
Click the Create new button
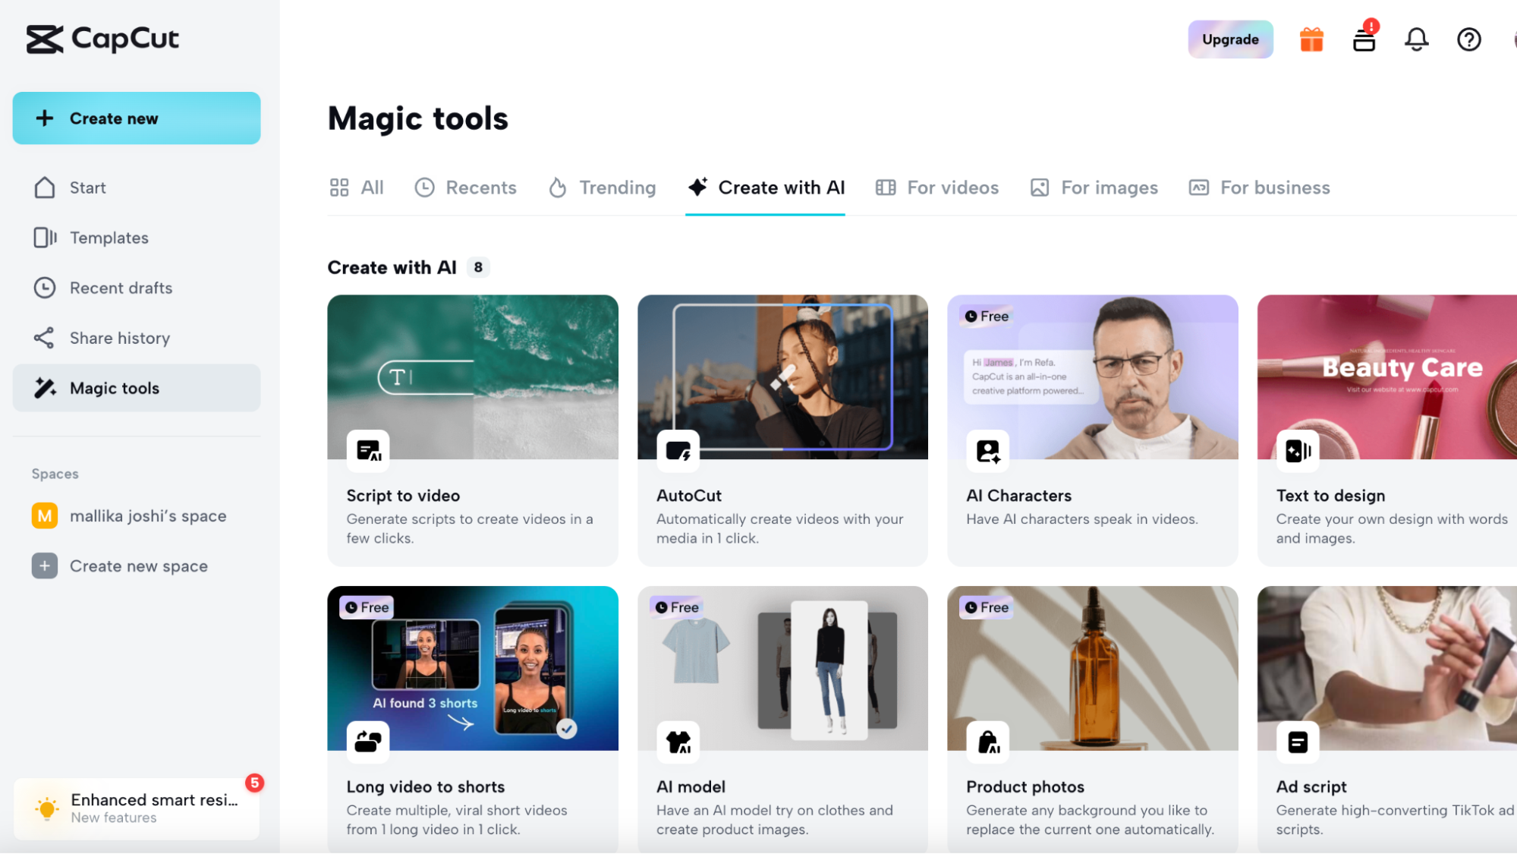tap(137, 118)
